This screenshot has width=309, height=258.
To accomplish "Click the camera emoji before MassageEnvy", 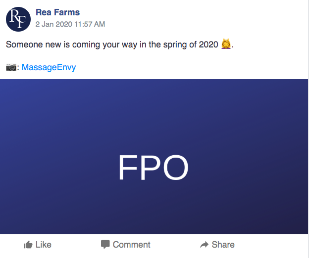I will tap(11, 67).
